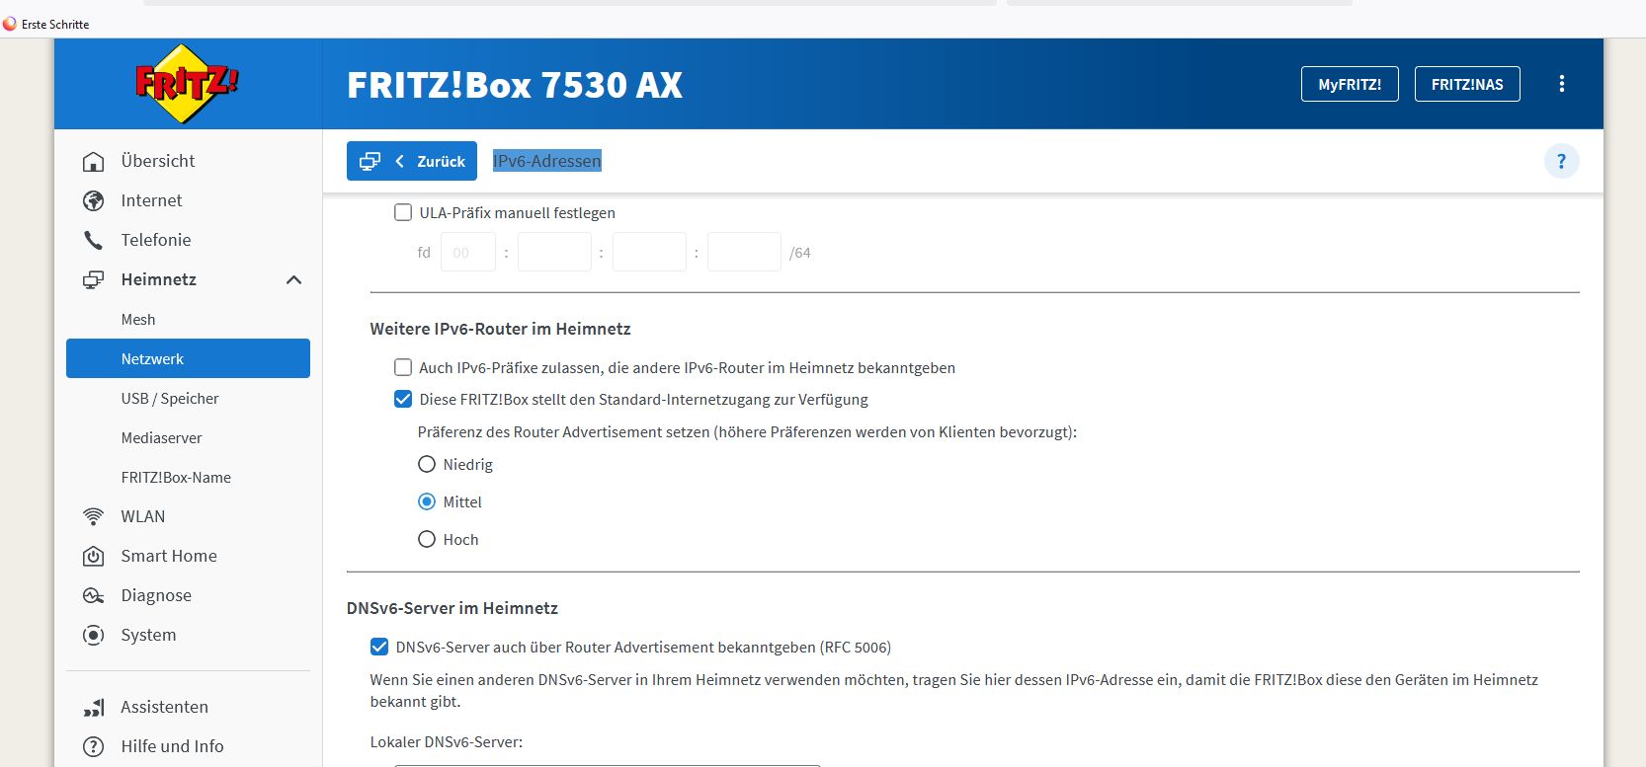This screenshot has height=767, width=1646.
Task: Click the MyFRITZ! button
Action: coord(1350,84)
